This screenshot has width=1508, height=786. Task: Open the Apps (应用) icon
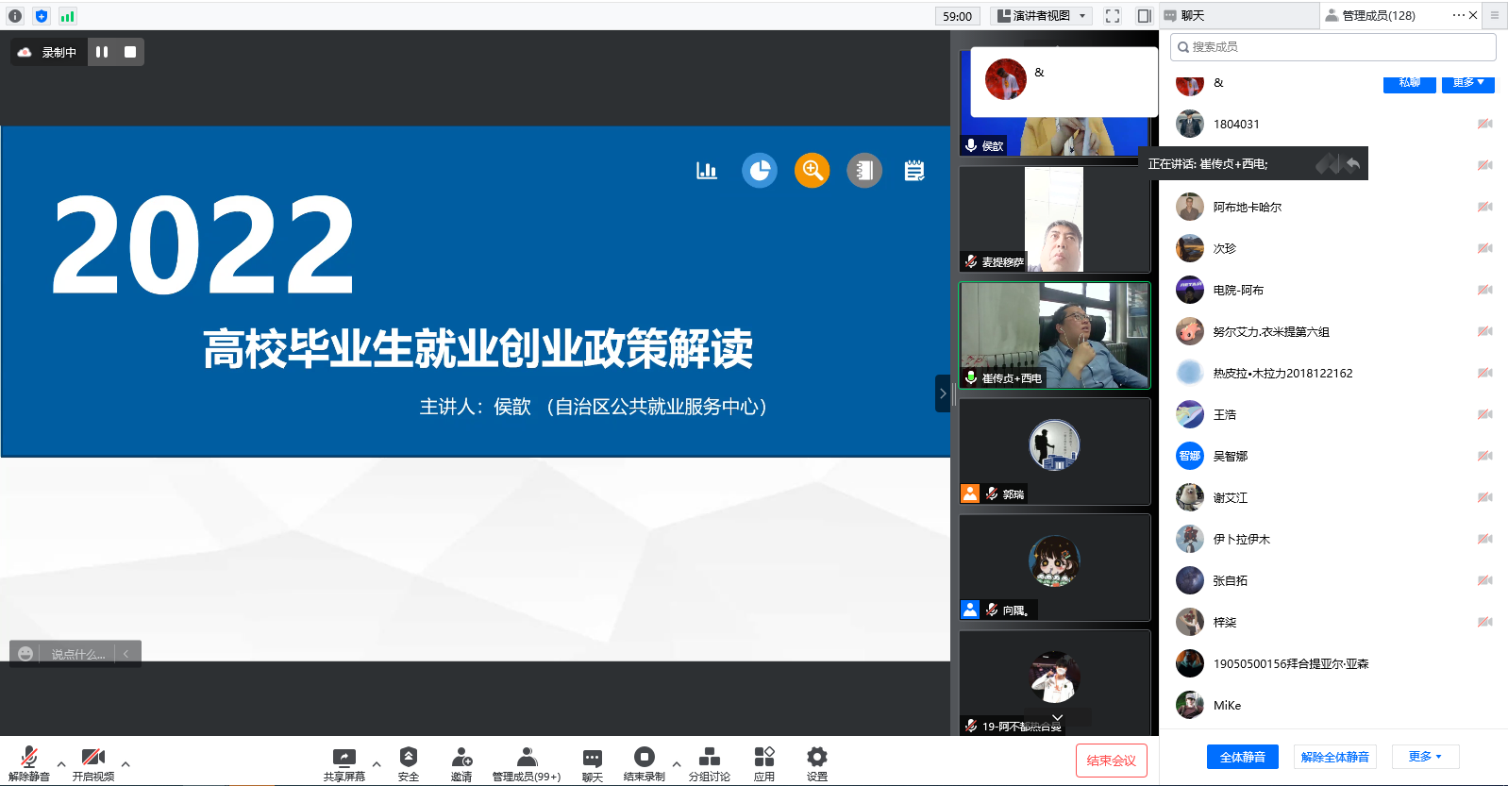[763, 758]
